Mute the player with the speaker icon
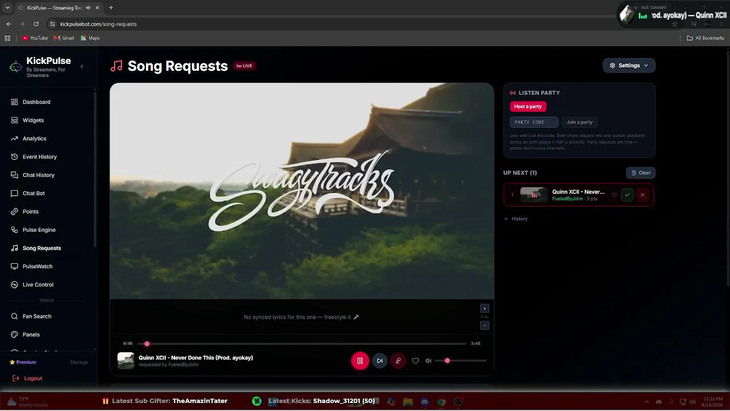730x411 pixels. coord(428,361)
